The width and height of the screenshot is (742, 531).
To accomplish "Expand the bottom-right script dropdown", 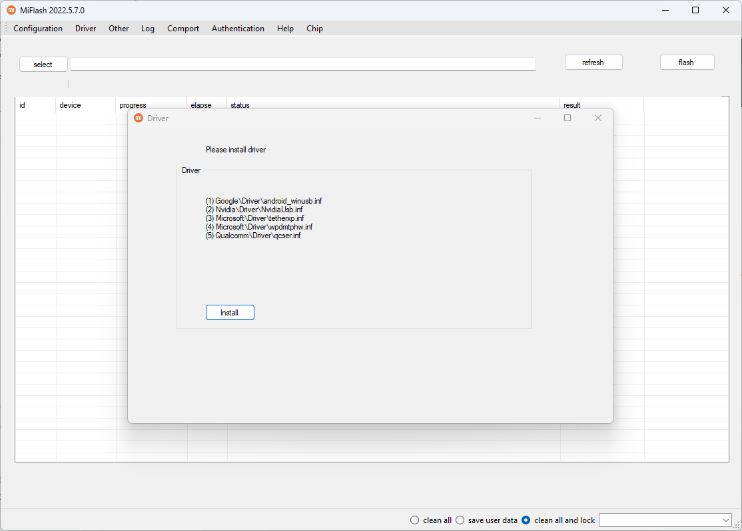I will pos(725,520).
